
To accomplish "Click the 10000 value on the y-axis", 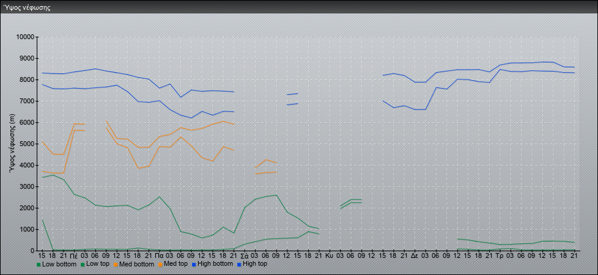I will pyautogui.click(x=25, y=37).
